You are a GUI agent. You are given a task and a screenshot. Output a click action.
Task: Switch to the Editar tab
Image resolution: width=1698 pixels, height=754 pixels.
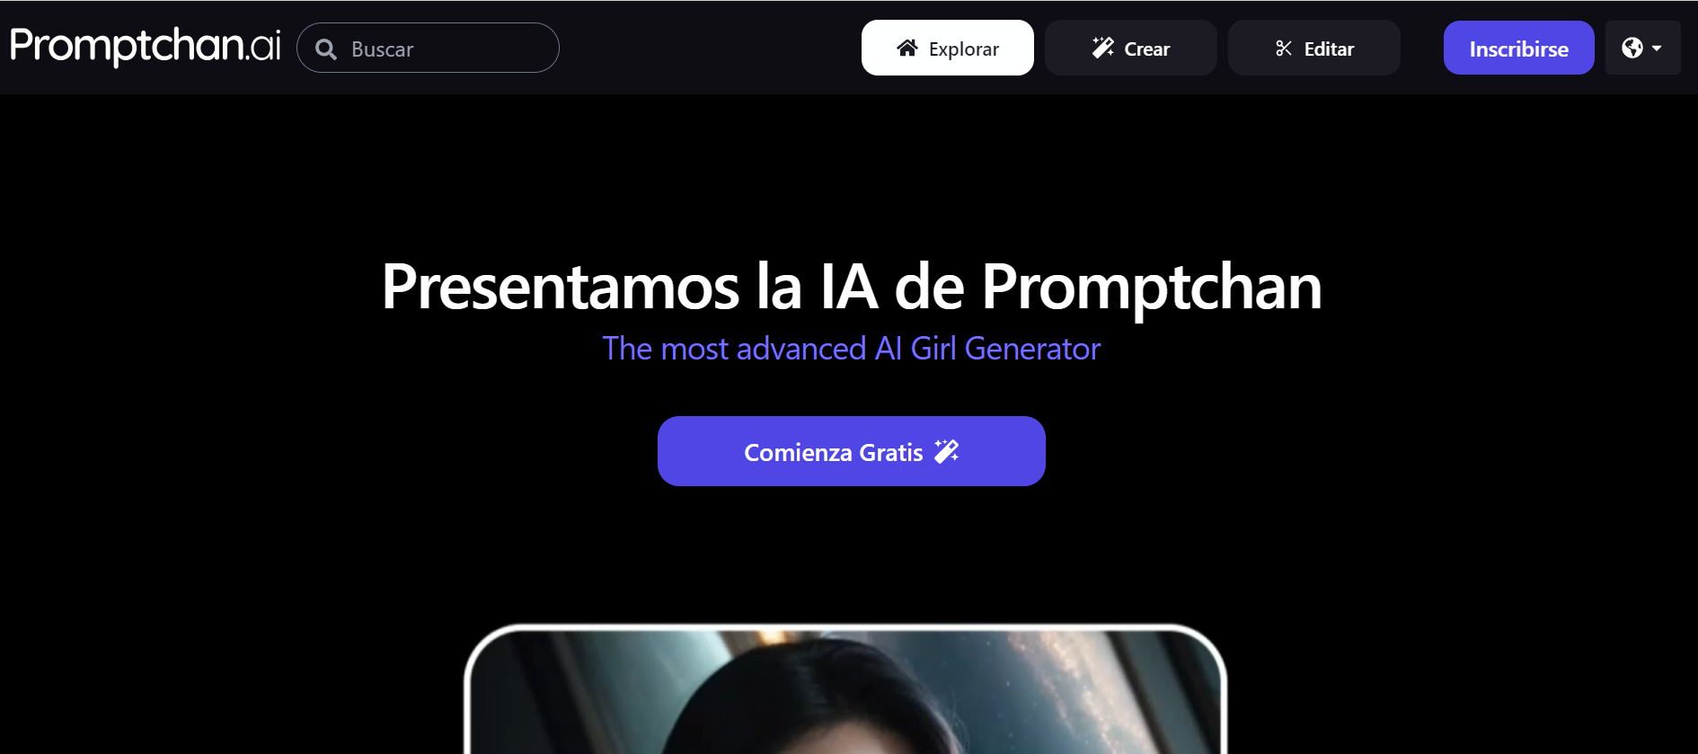(1314, 48)
